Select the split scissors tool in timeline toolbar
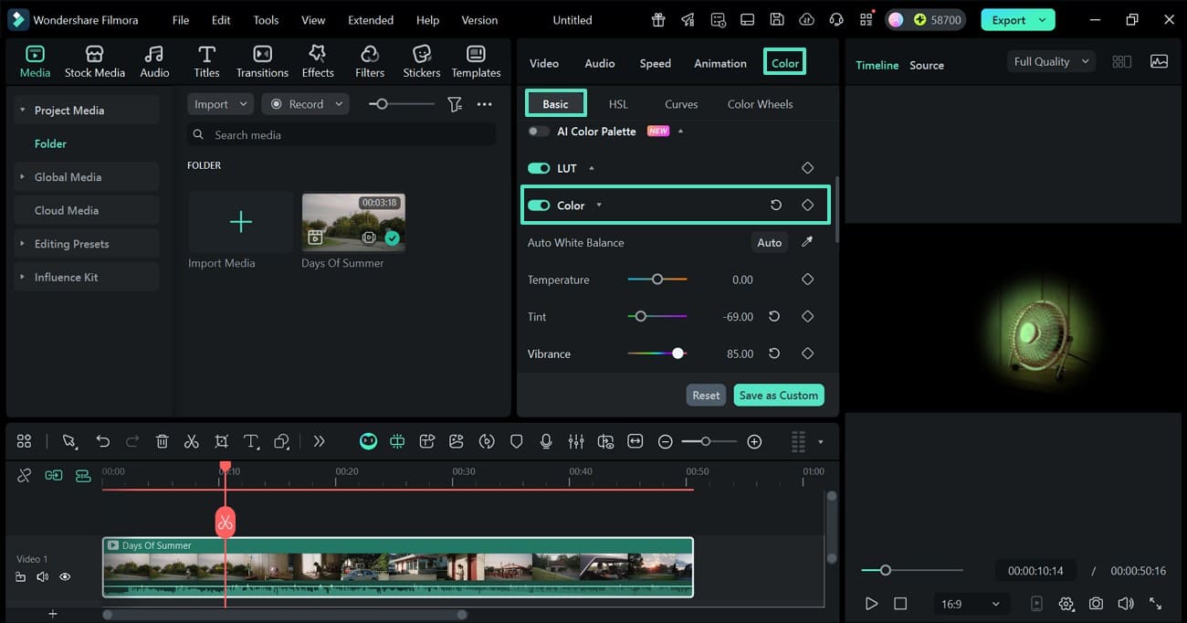The height and width of the screenshot is (623, 1187). click(192, 441)
